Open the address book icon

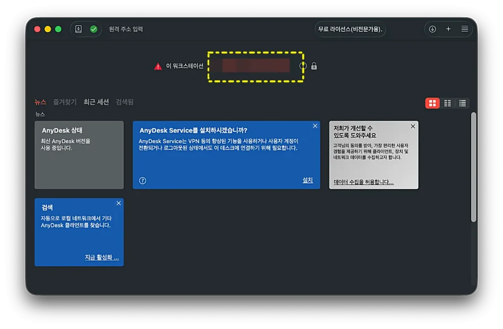click(x=78, y=29)
